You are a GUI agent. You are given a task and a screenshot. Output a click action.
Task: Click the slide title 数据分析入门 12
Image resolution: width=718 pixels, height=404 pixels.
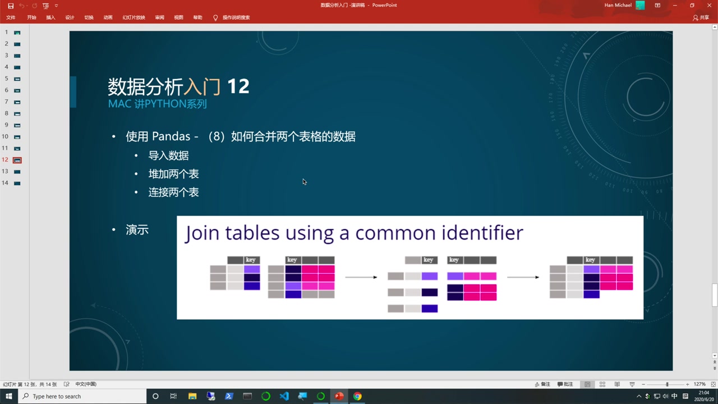tap(178, 86)
